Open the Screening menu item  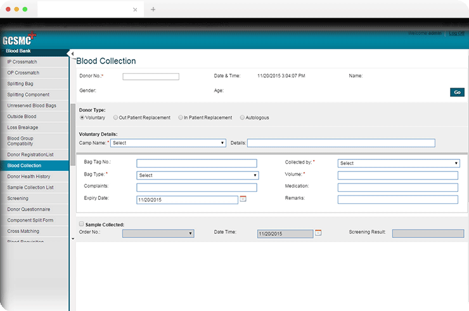(34, 199)
